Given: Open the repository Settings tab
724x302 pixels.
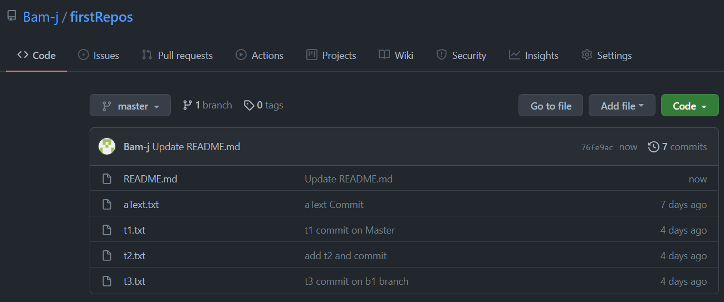Looking at the screenshot, I should pyautogui.click(x=606, y=55).
